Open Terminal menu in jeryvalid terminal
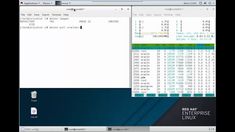This screenshot has height=132, width=235. (x=56, y=15)
